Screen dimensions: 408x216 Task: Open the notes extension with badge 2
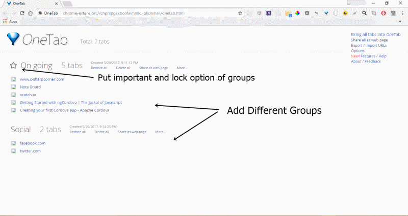(x=288, y=14)
